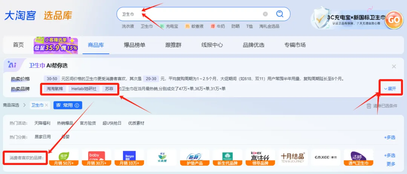Click the 淘礼金选品 hot search keyword

pos(269,26)
